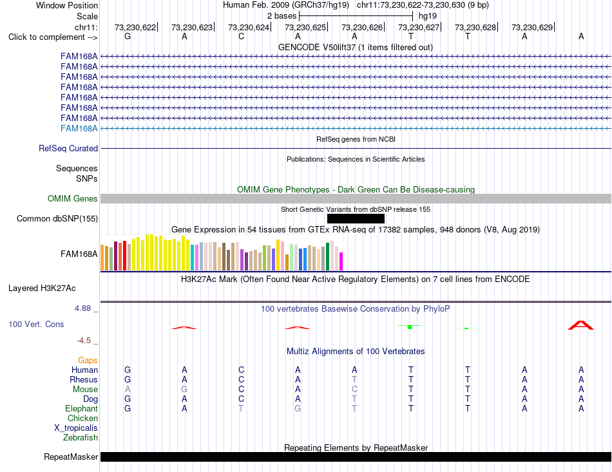Open the RefSeq Curated track label
Viewport: 612px width, 472px height.
click(x=68, y=148)
